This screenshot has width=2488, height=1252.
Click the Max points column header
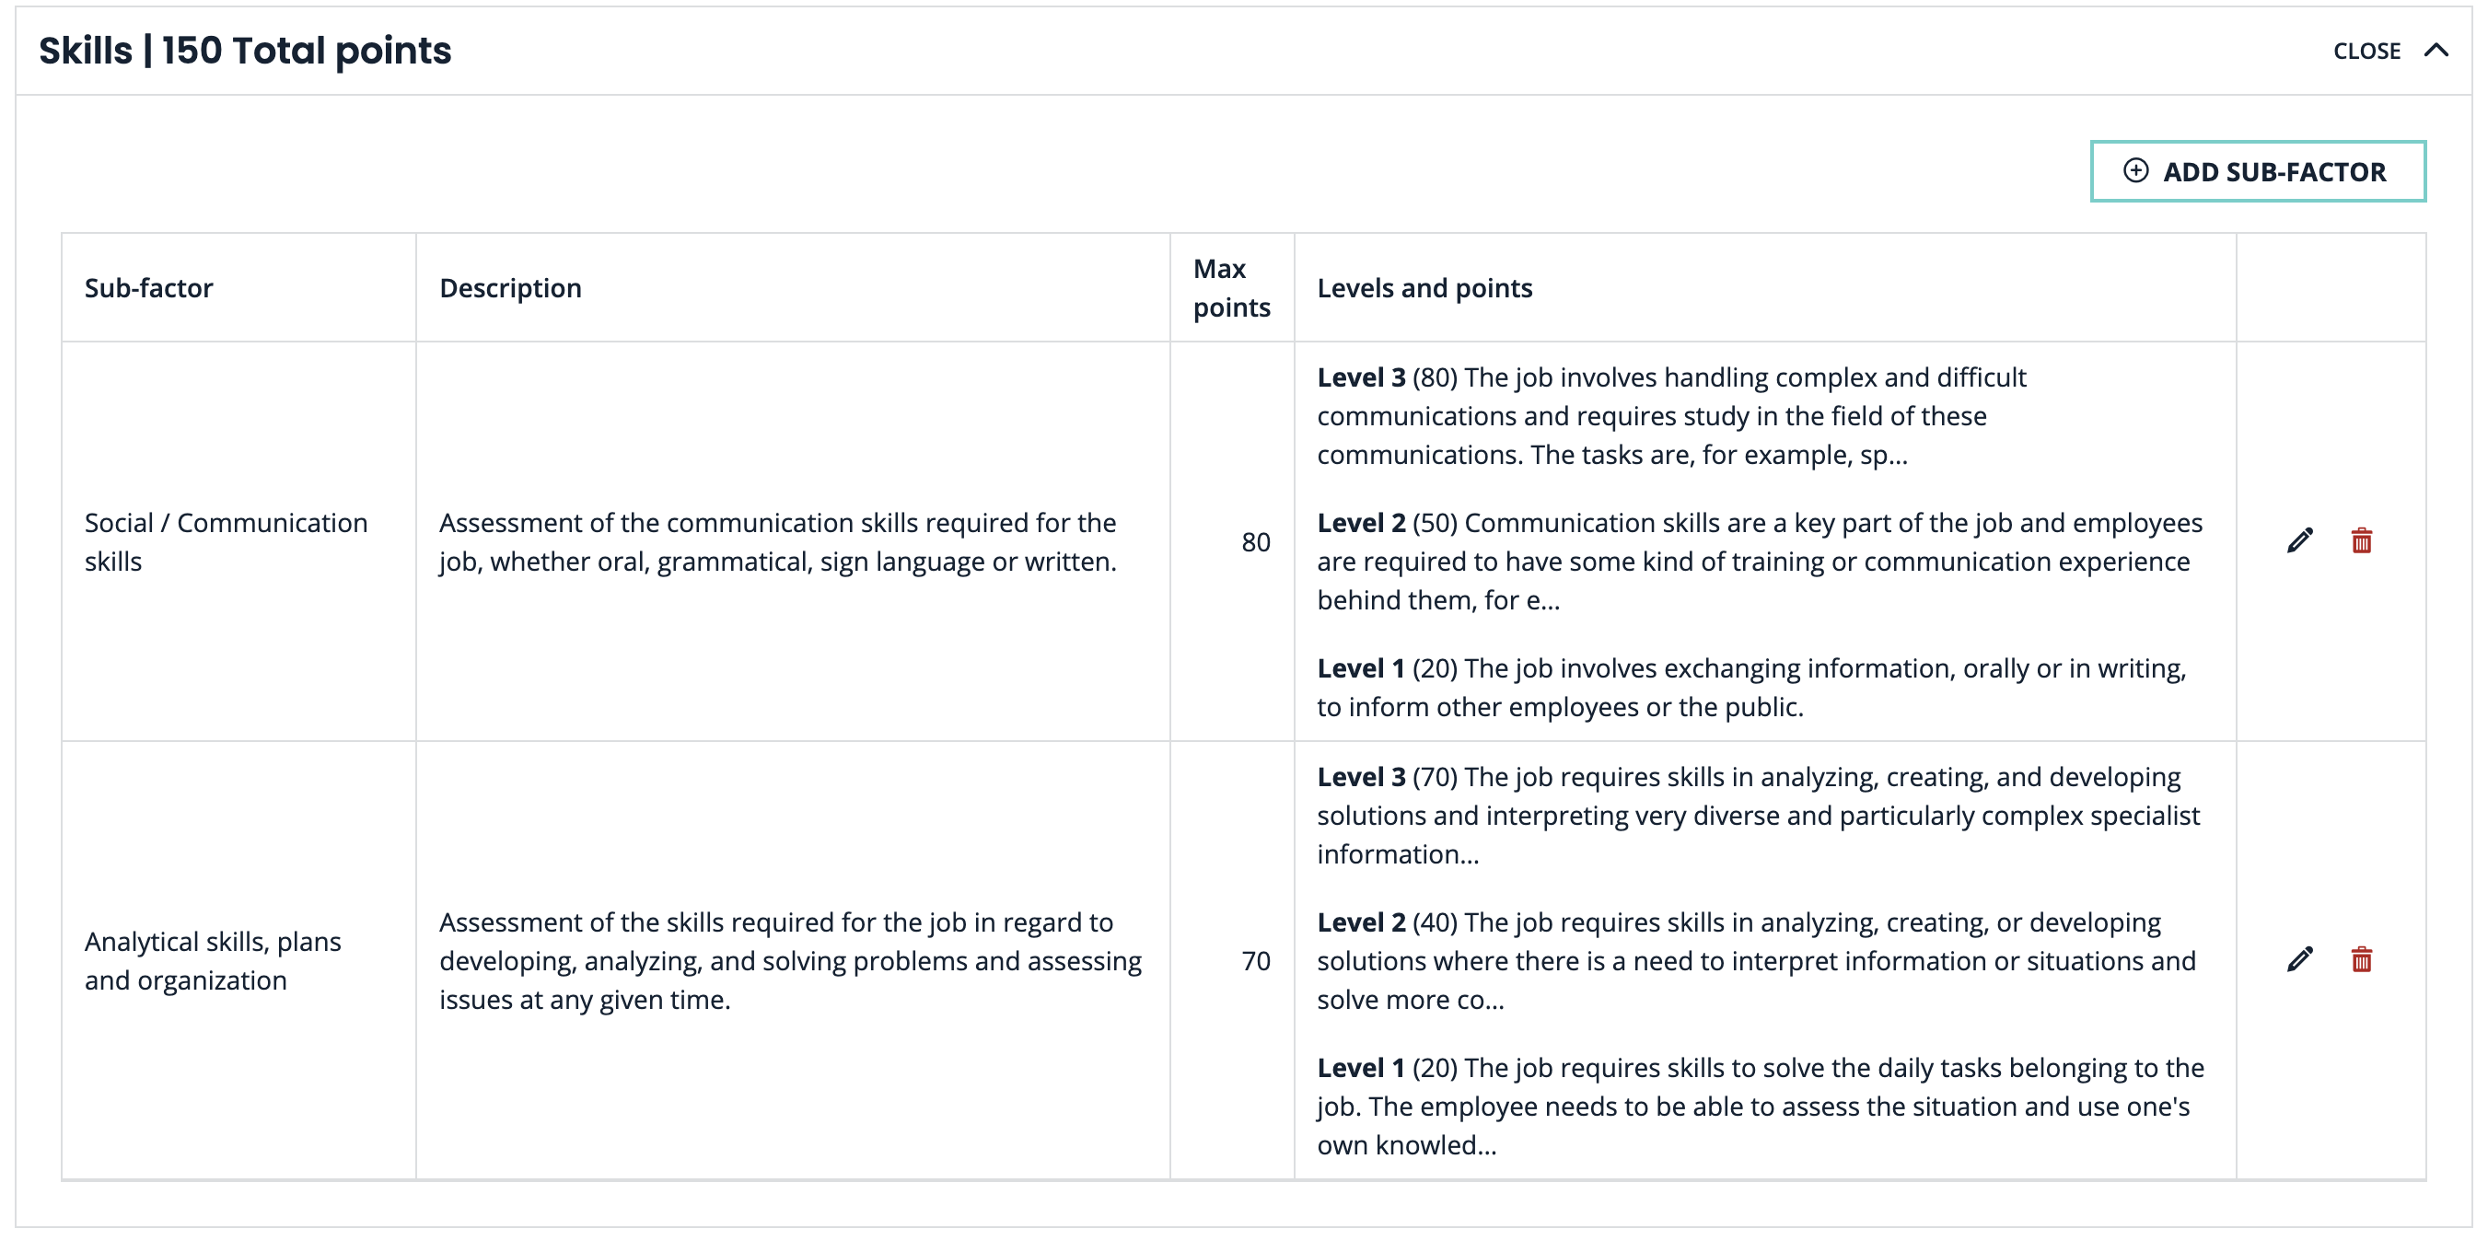(1231, 287)
